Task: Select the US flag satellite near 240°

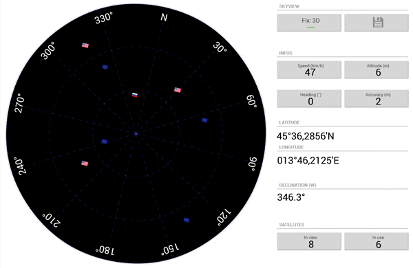Action: [85, 164]
